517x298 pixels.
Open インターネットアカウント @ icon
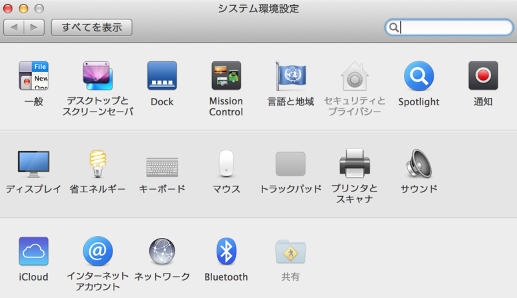[98, 251]
